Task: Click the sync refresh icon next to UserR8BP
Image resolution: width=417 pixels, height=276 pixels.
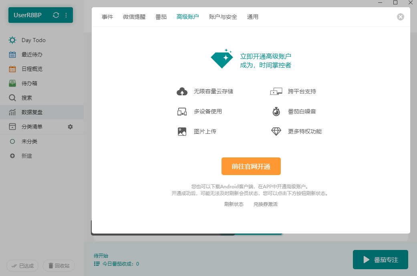Action: 56,14
